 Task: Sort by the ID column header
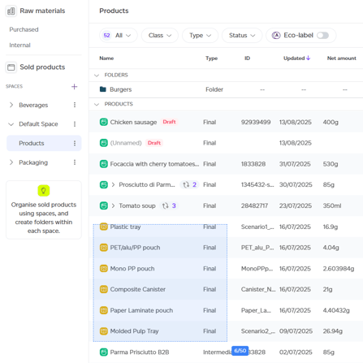(247, 58)
